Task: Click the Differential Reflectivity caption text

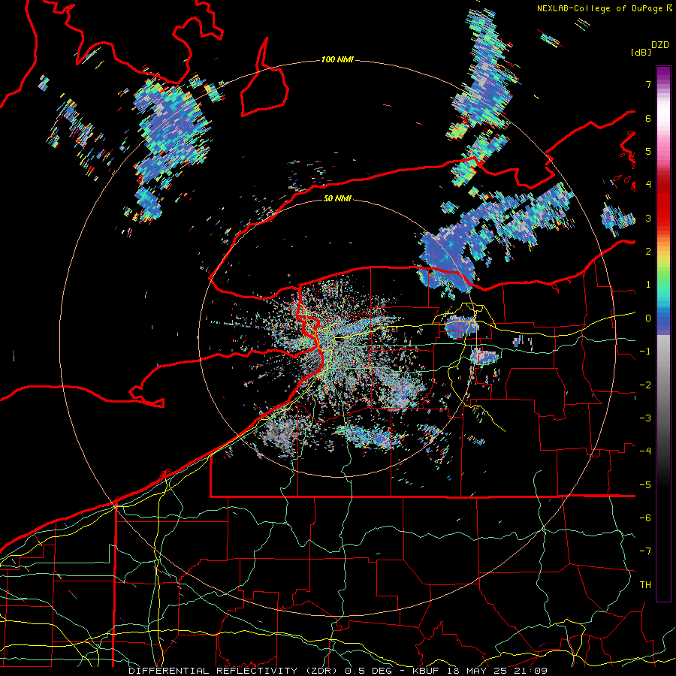Action: [338, 671]
